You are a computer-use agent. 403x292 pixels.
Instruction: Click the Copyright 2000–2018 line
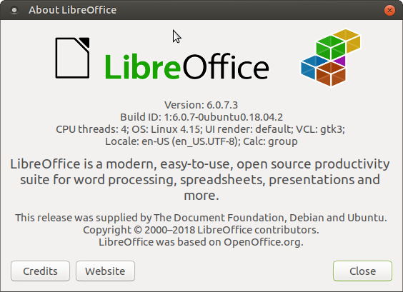coord(201,230)
